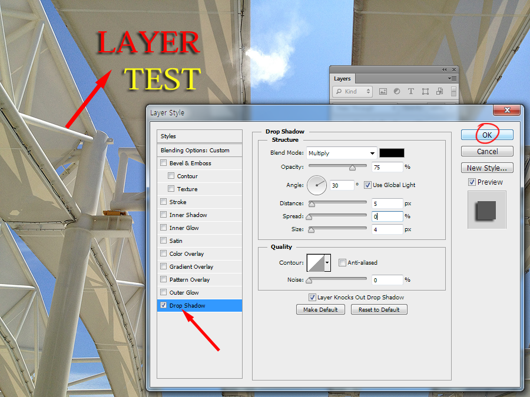Click the Make Default button
The height and width of the screenshot is (397, 530).
coord(320,309)
